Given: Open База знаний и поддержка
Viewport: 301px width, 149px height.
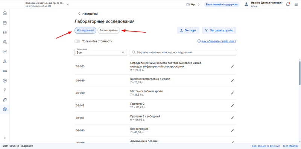Looking at the screenshot, I should click(x=222, y=5).
